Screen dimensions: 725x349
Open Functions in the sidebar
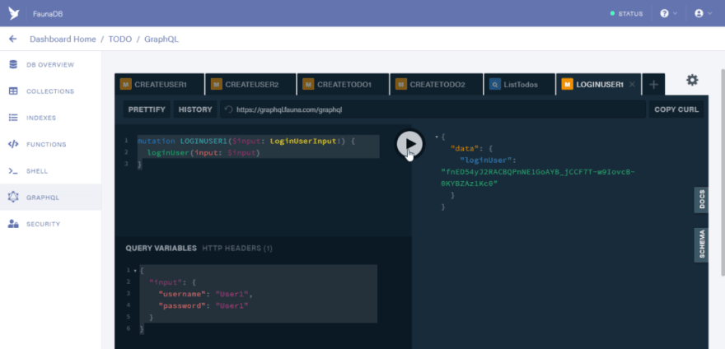(50, 144)
